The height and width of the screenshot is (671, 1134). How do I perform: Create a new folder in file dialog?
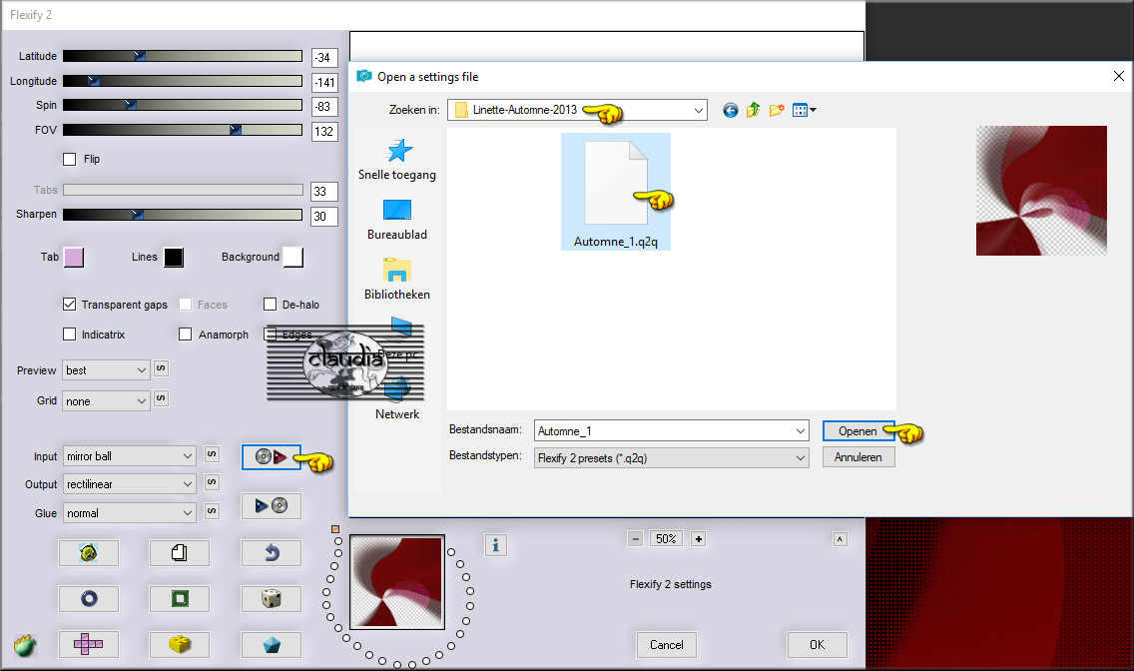776,110
